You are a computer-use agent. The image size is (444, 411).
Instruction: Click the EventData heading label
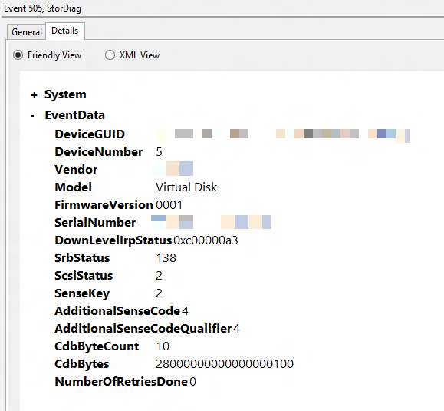(x=74, y=115)
